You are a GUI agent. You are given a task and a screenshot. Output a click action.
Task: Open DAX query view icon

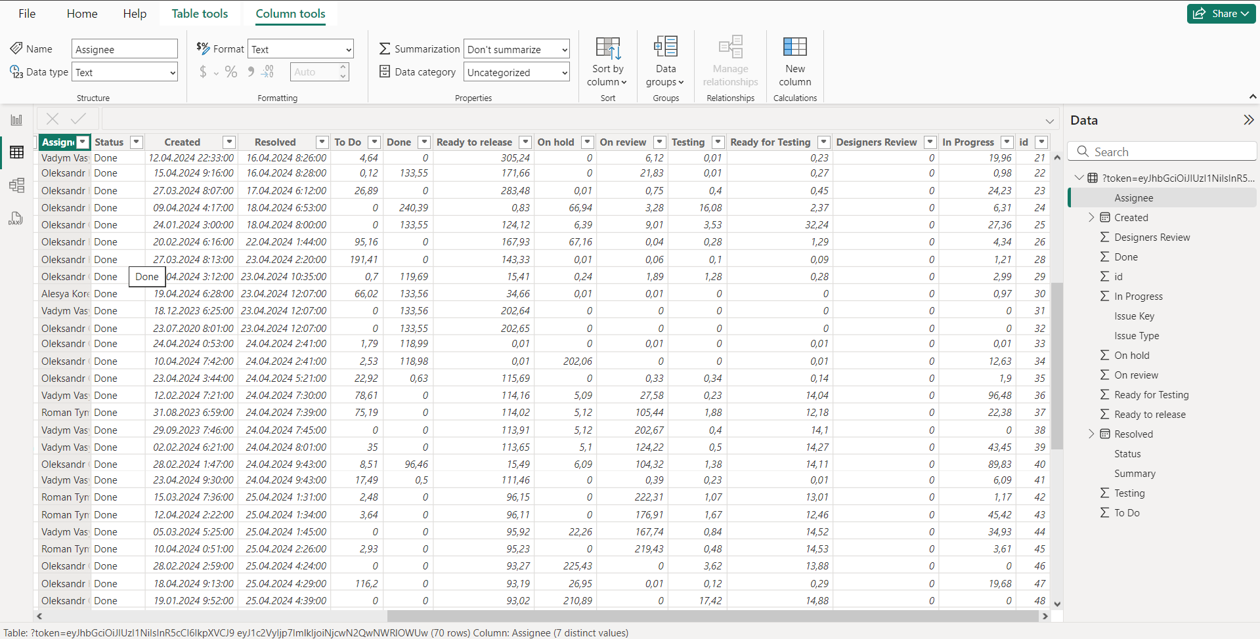coord(16,218)
